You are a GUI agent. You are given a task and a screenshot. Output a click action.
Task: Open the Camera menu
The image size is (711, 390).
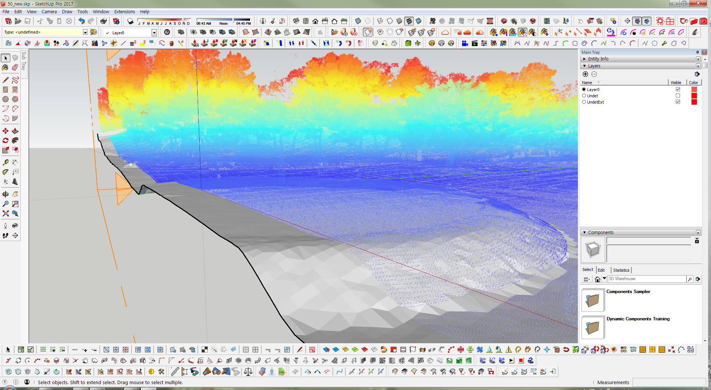tap(49, 11)
